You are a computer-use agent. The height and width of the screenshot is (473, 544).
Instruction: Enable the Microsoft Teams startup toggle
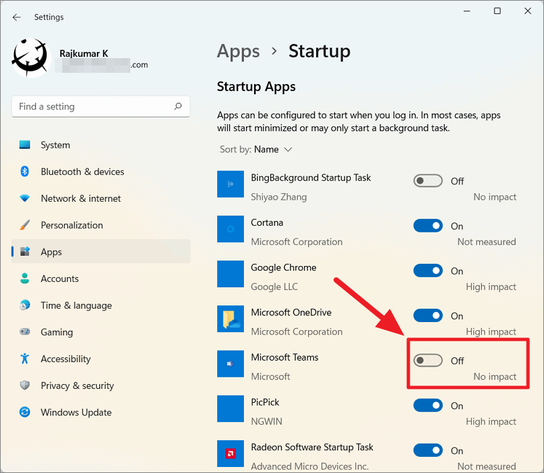tap(428, 360)
